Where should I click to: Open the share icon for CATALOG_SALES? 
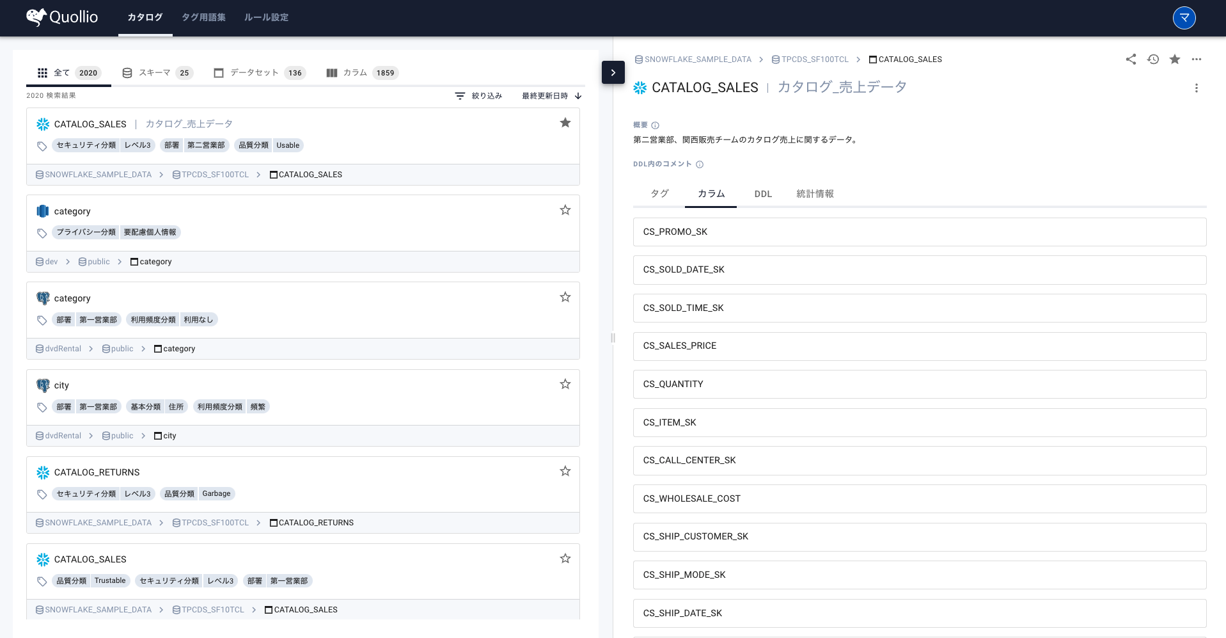1131,59
